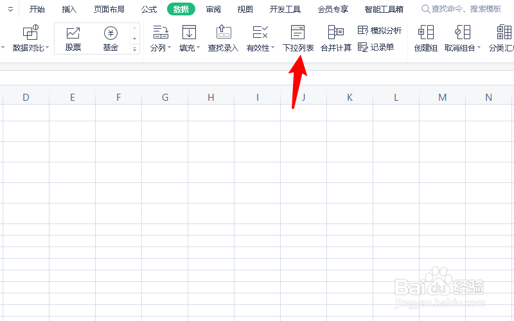Select column F header
This screenshot has height=321, width=514.
click(x=119, y=98)
